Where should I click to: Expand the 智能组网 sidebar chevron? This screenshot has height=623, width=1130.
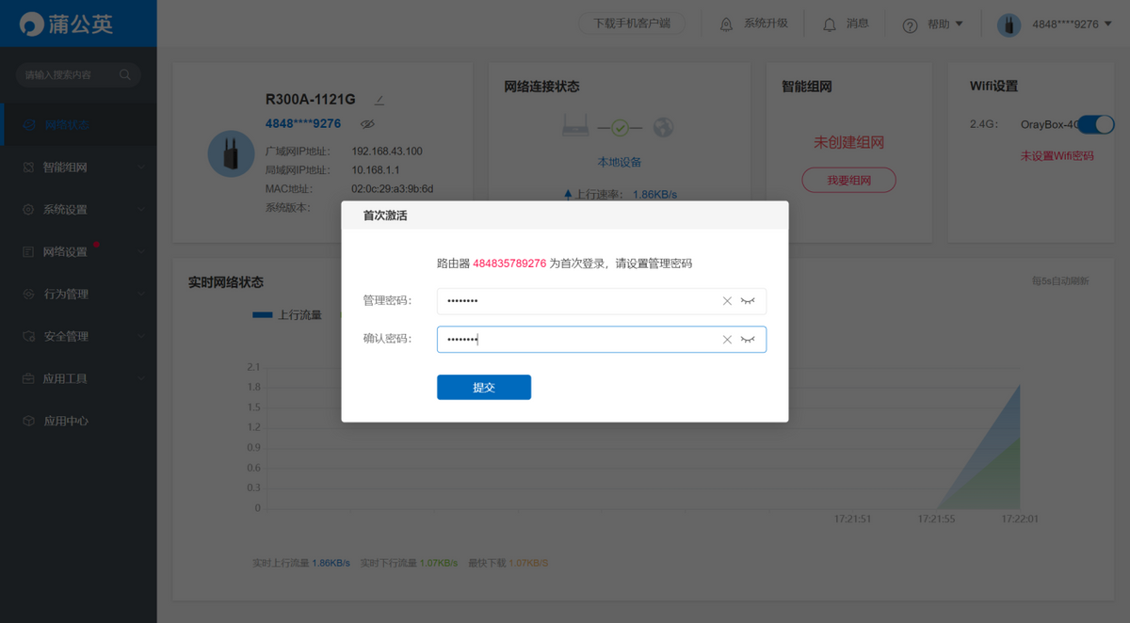tap(141, 168)
